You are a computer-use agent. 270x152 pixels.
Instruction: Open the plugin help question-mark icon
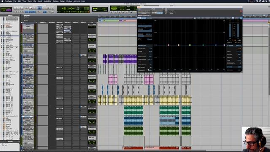point(241,18)
